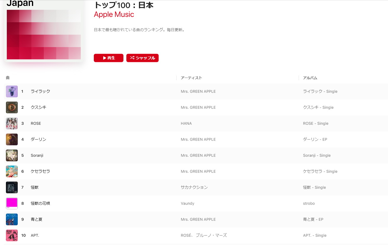
Task: Click the クスシキ album cover thumbnail
Action: pyautogui.click(x=12, y=108)
